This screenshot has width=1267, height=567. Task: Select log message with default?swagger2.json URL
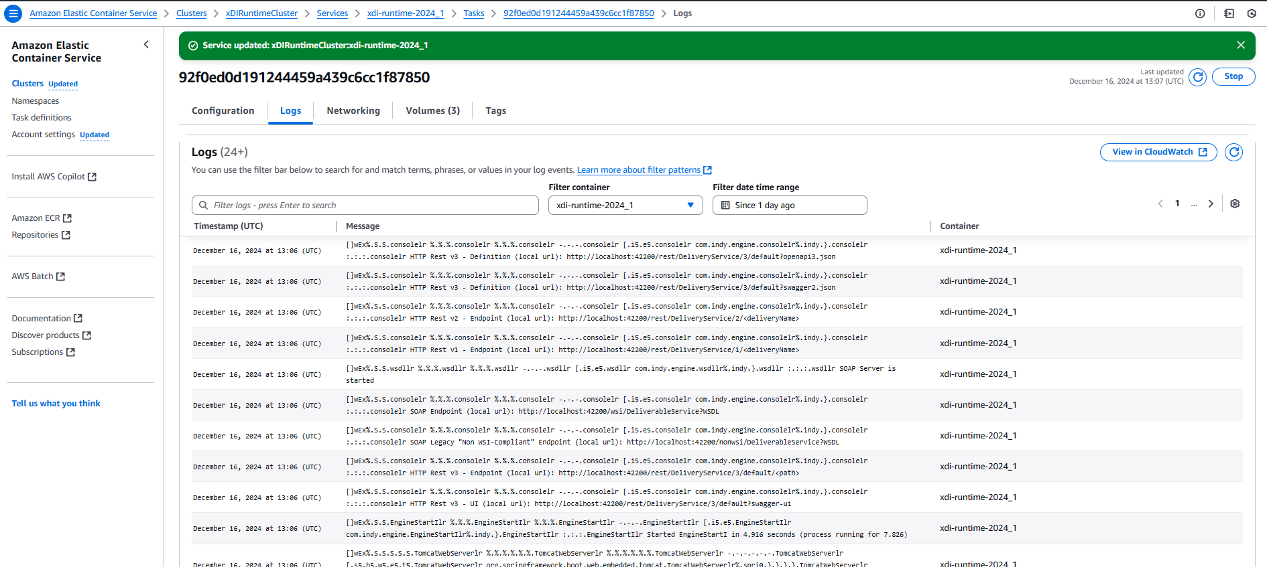607,282
